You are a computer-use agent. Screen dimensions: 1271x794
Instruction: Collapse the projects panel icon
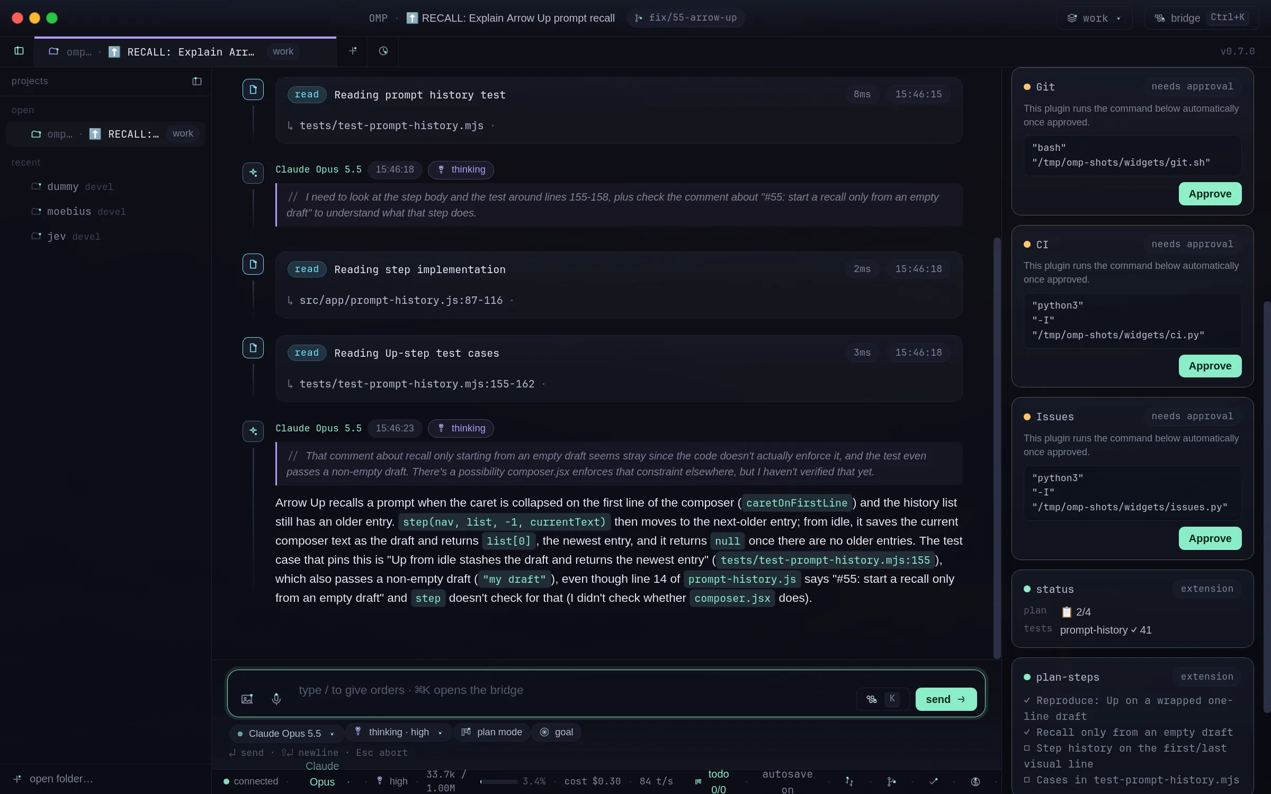[197, 81]
